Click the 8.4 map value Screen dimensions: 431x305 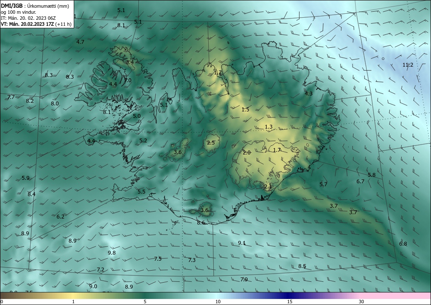[x=31, y=194]
